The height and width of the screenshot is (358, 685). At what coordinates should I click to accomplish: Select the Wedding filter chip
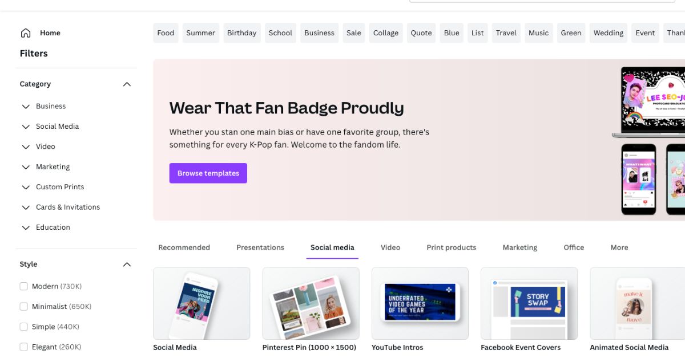pyautogui.click(x=608, y=32)
